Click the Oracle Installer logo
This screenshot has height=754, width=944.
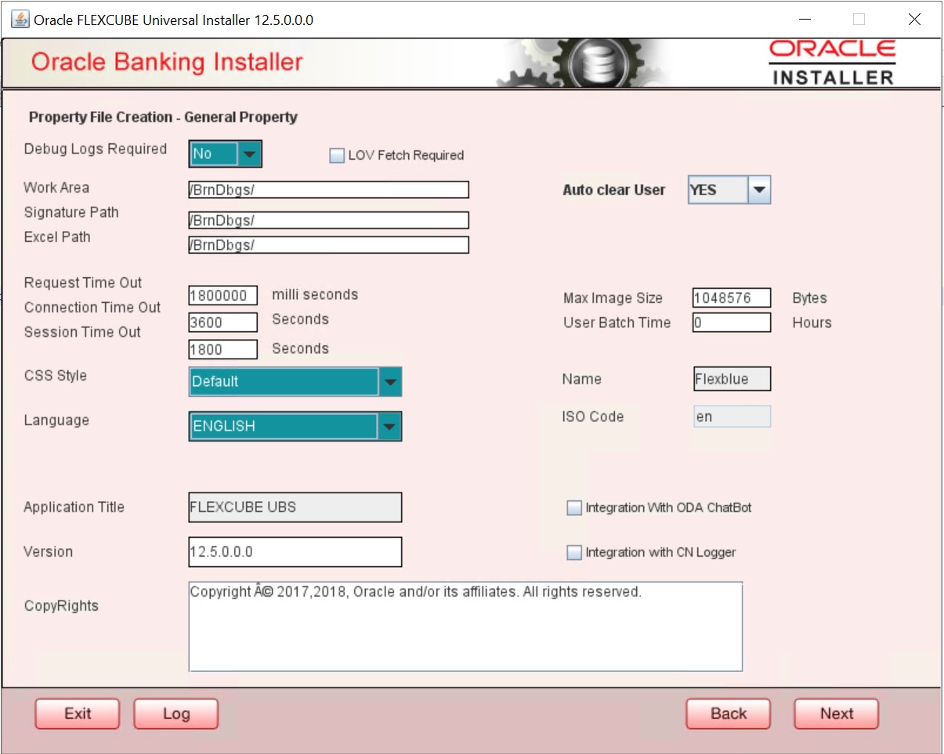coord(832,62)
